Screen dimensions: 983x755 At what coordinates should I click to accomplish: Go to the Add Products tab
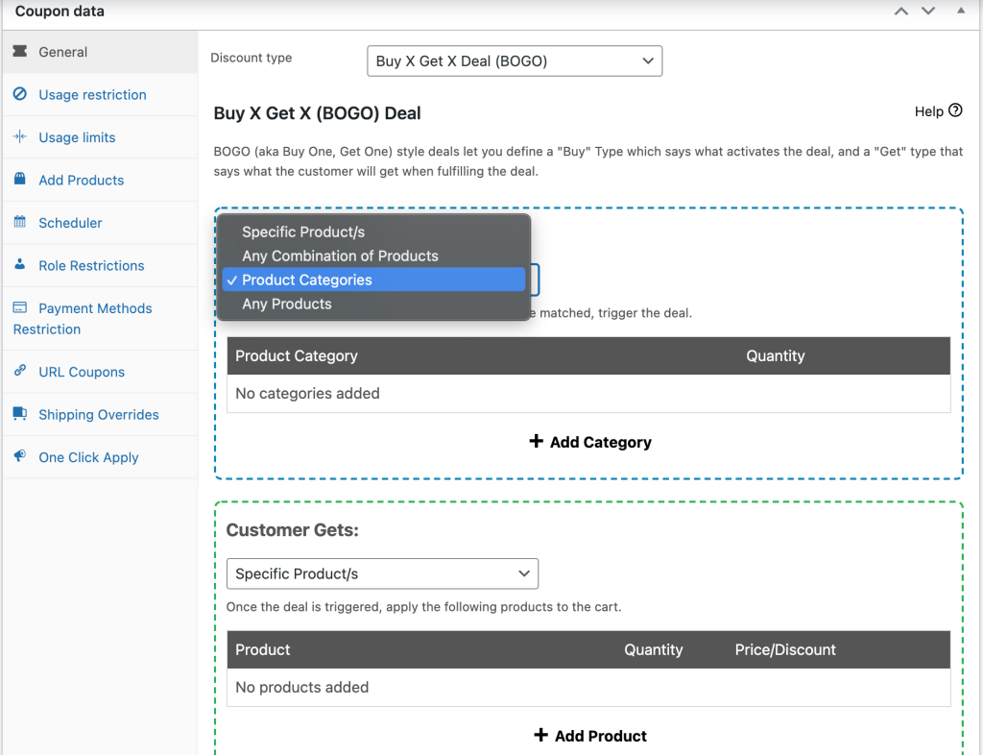coord(100,180)
